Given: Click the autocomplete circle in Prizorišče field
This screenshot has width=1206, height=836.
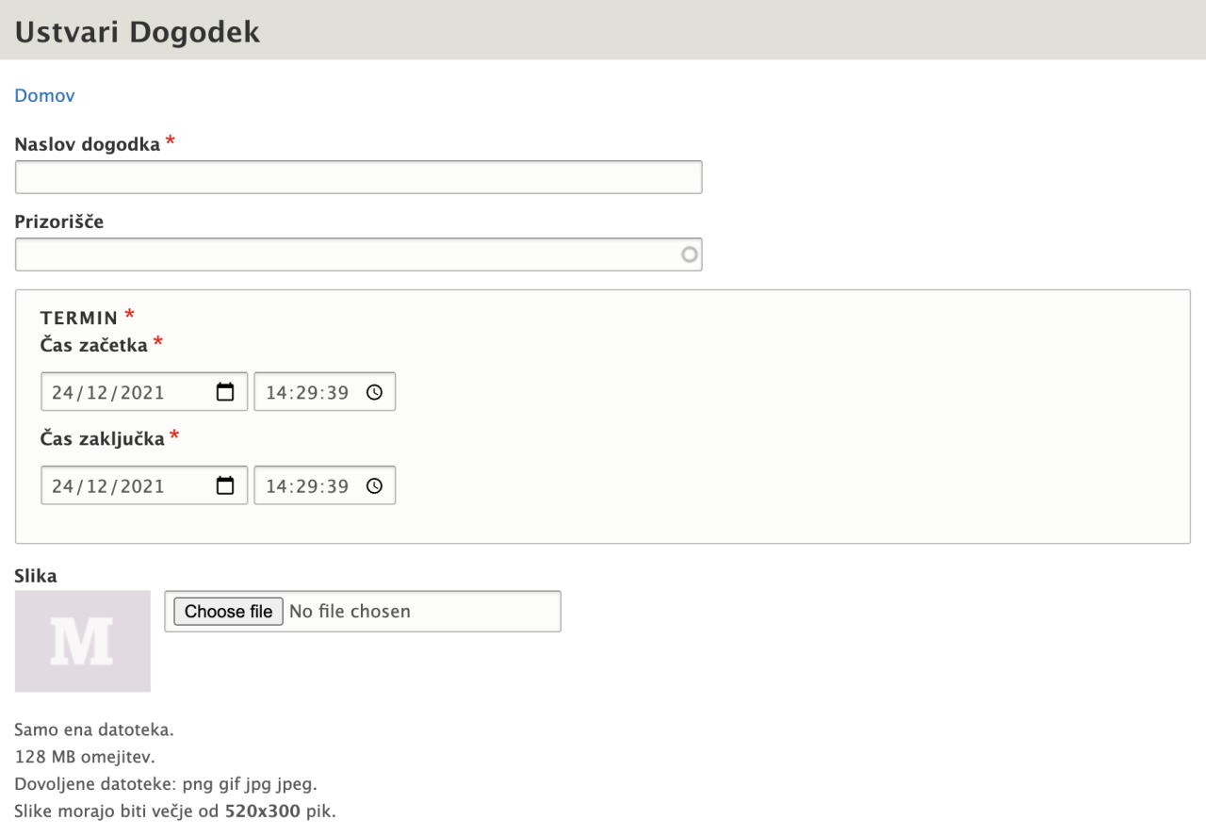Looking at the screenshot, I should pyautogui.click(x=690, y=254).
